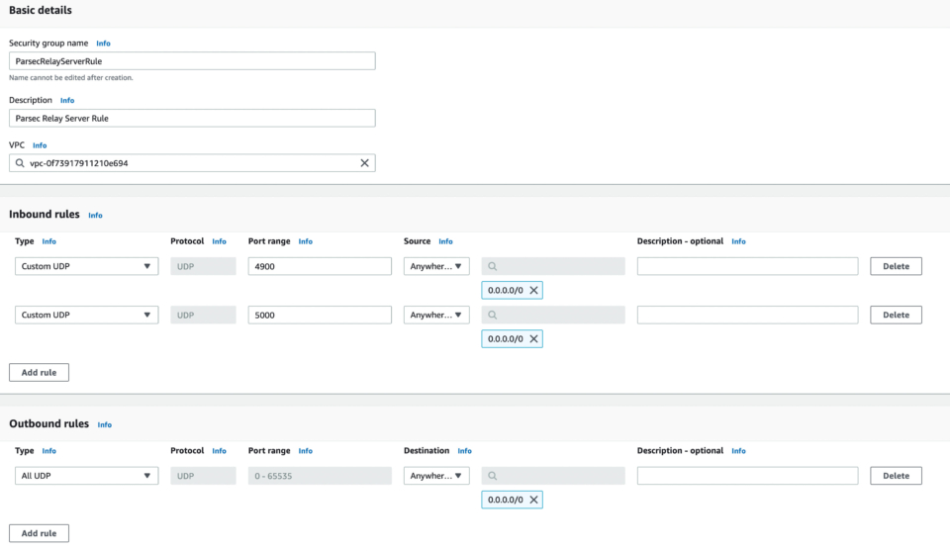Click Add rule under Outbound rules

[x=39, y=533]
